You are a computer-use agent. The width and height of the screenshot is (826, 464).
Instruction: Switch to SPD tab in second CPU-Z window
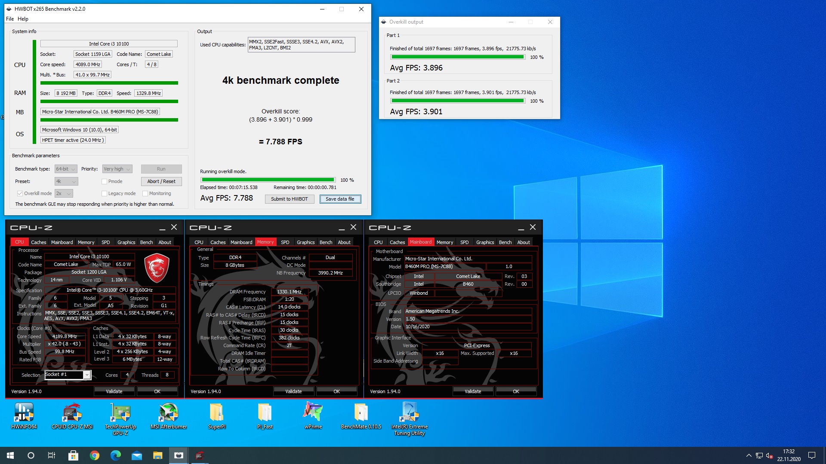pyautogui.click(x=285, y=242)
